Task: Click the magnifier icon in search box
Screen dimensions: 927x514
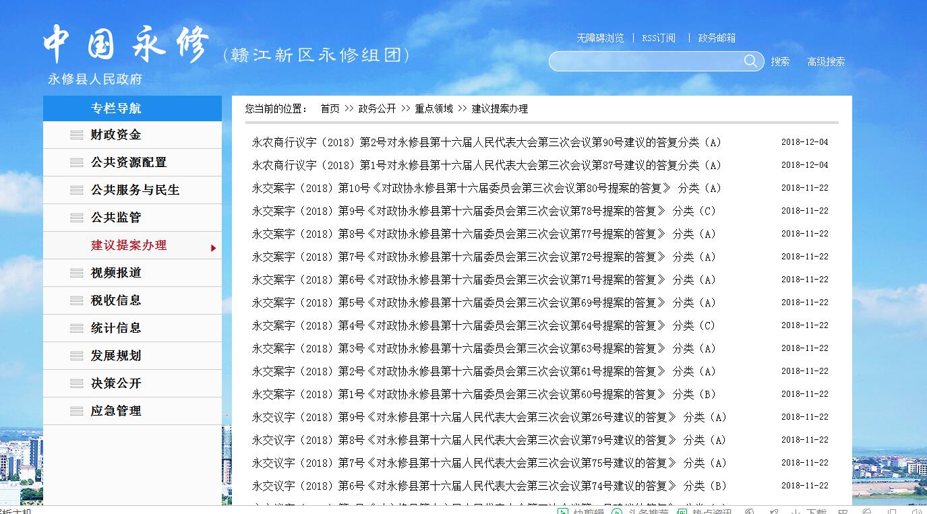Action: (x=750, y=61)
